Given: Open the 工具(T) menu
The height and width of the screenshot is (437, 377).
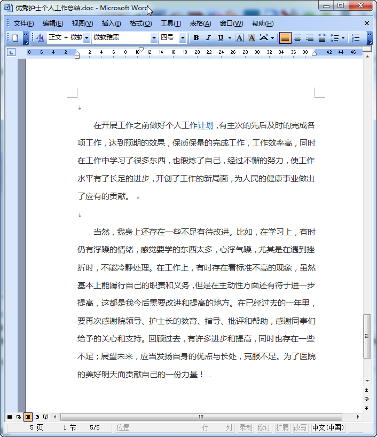Looking at the screenshot, I should tap(171, 23).
